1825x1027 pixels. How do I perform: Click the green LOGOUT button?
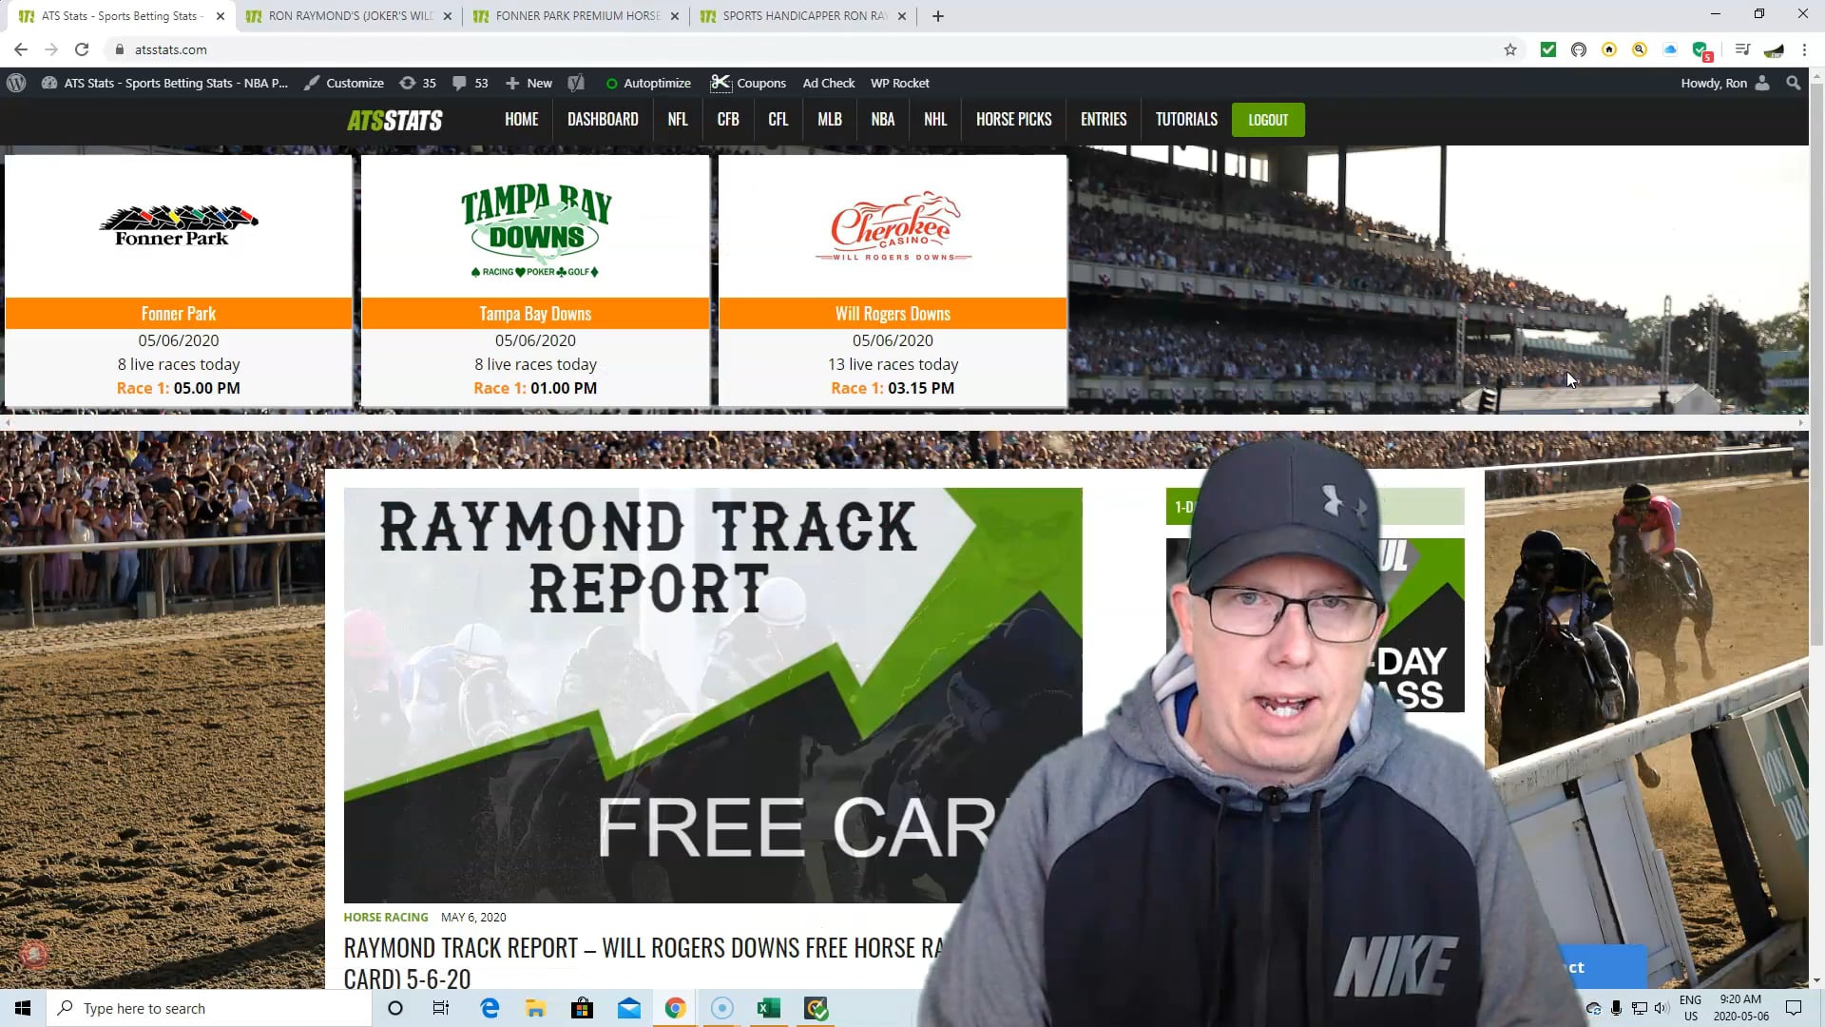click(x=1268, y=120)
